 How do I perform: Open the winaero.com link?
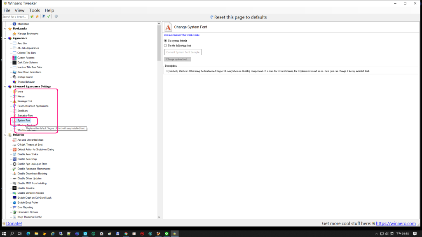point(396,223)
